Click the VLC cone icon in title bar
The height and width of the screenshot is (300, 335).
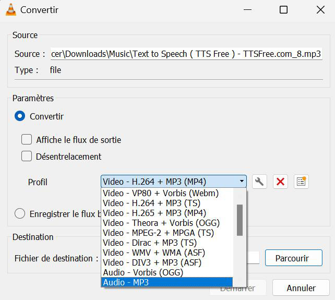(10, 10)
